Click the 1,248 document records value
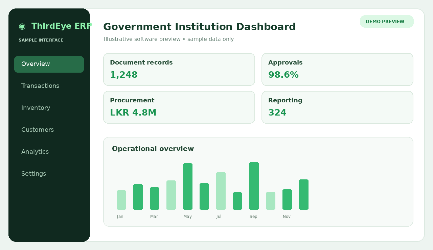The height and width of the screenshot is (250, 433). (x=124, y=75)
